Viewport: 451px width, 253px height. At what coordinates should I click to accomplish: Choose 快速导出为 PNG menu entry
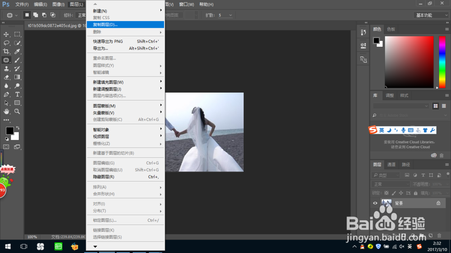(x=125, y=41)
